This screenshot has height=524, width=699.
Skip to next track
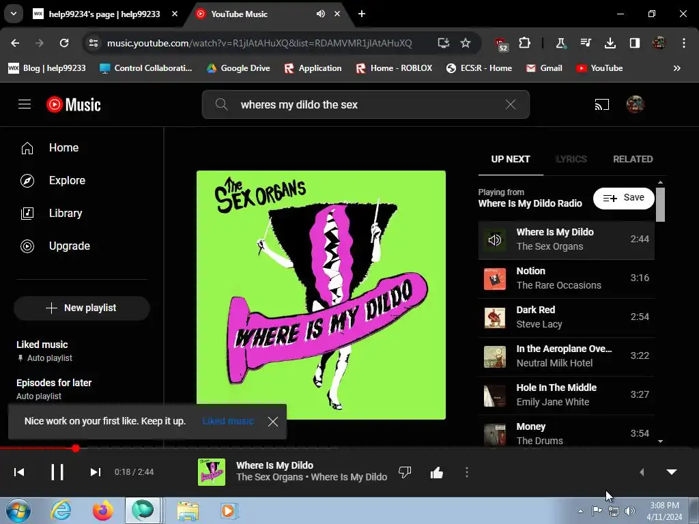95,472
